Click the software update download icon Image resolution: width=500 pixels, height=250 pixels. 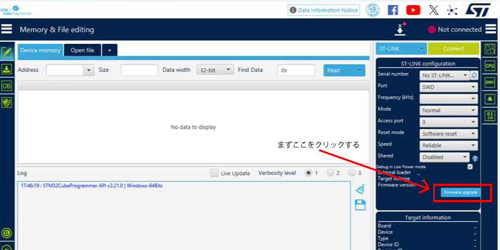point(400,29)
